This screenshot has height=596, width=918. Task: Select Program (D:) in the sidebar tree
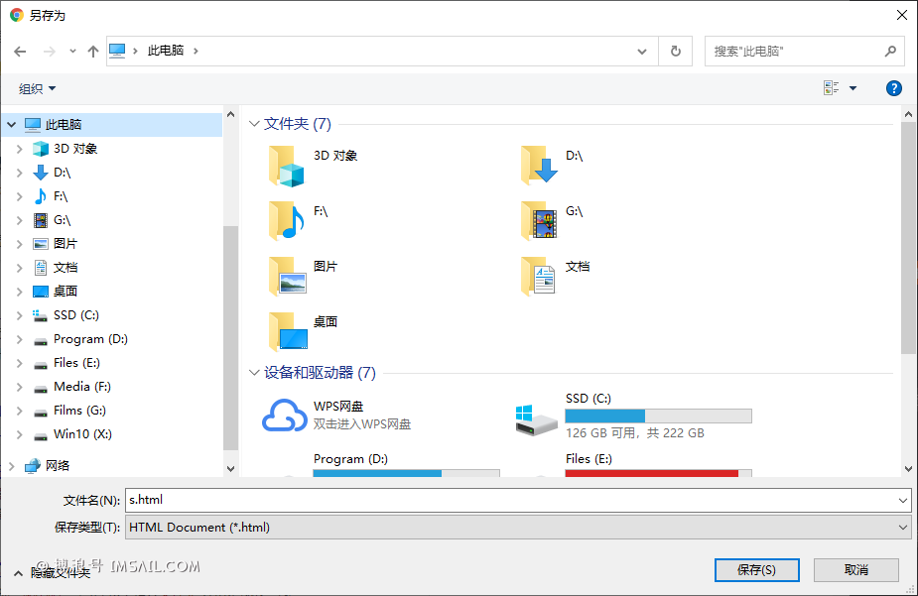point(90,339)
